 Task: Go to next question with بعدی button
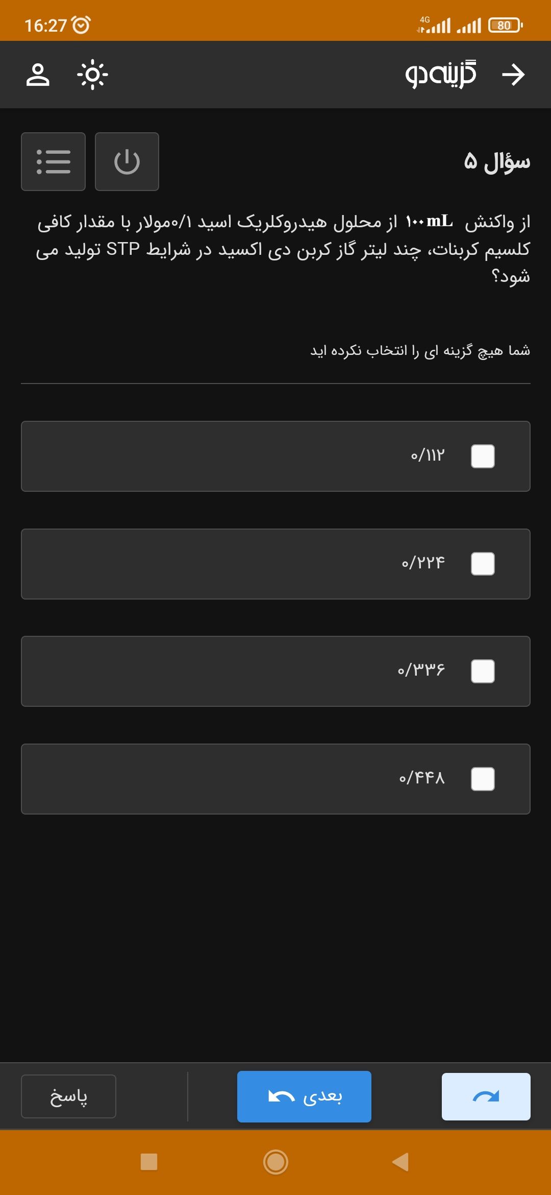tap(304, 1096)
